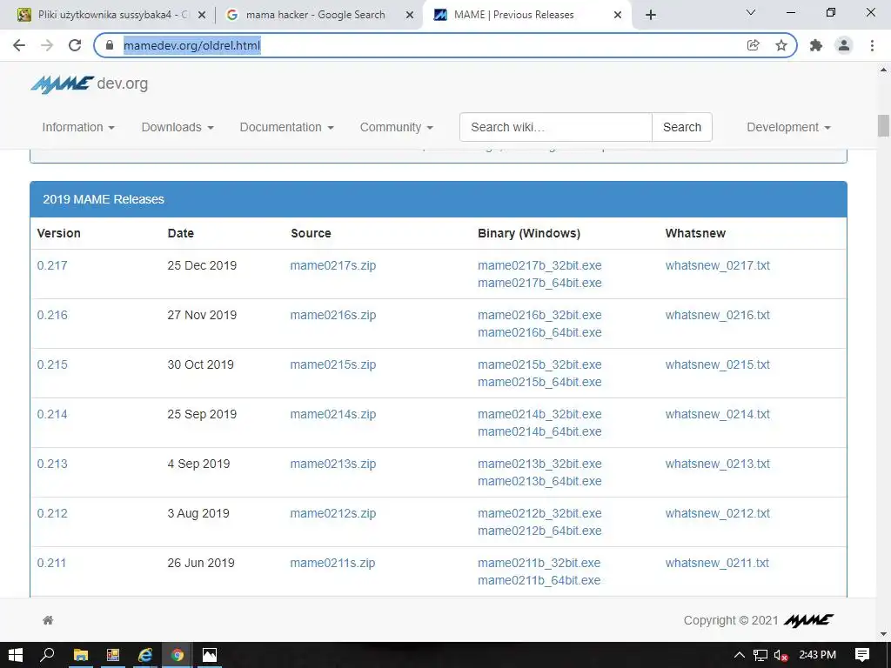Click the Search wiki input field
The height and width of the screenshot is (668, 891).
(556, 127)
